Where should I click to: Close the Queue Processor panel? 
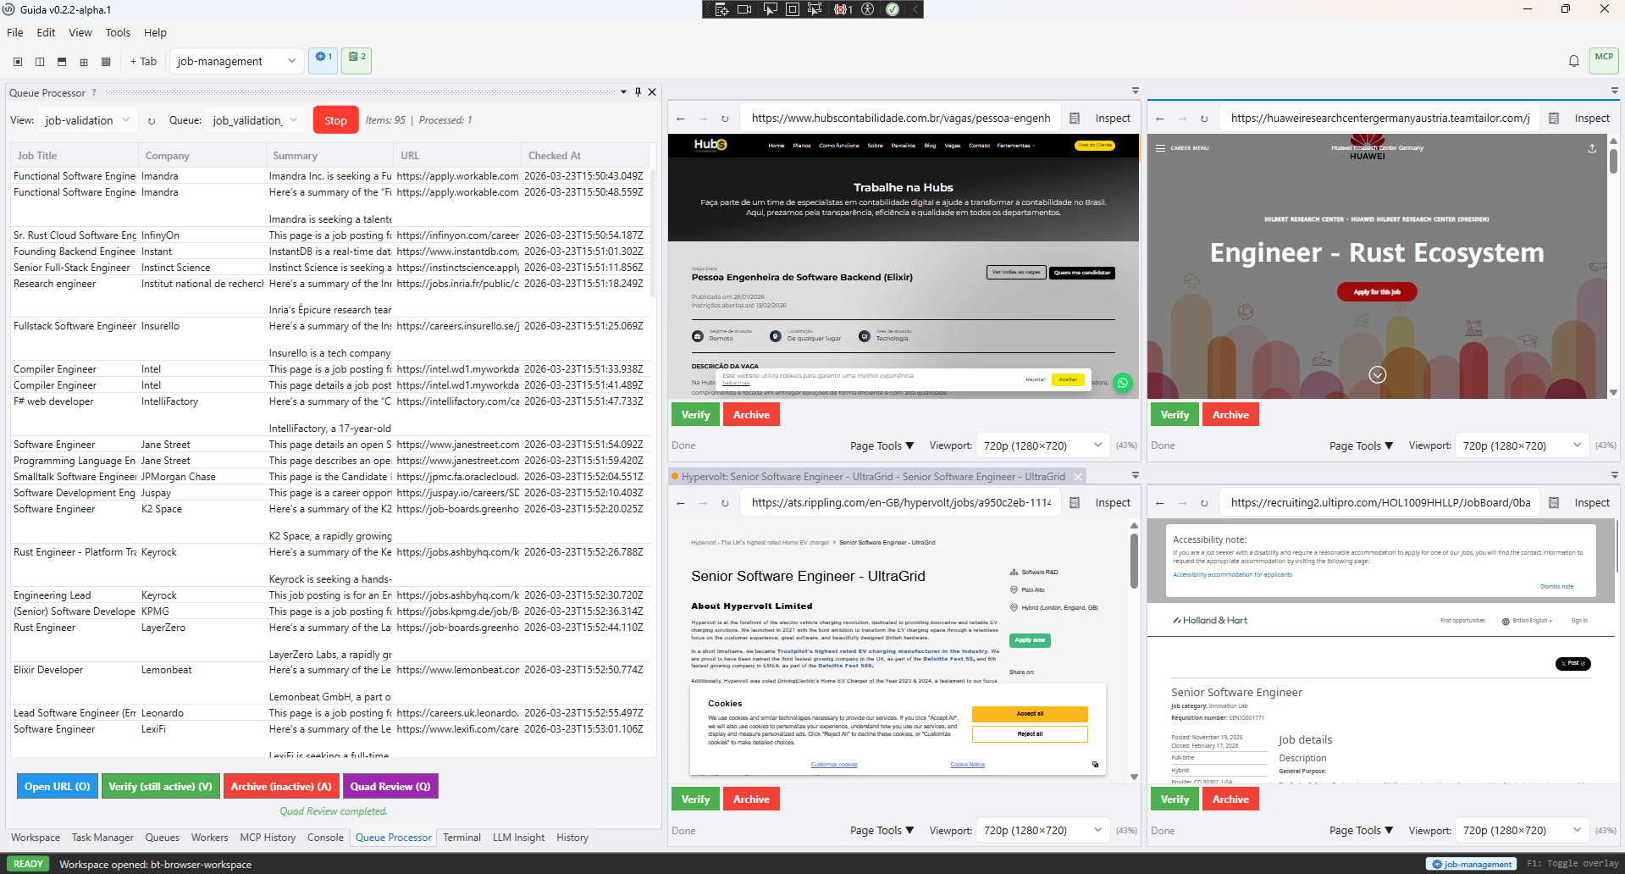pyautogui.click(x=652, y=92)
